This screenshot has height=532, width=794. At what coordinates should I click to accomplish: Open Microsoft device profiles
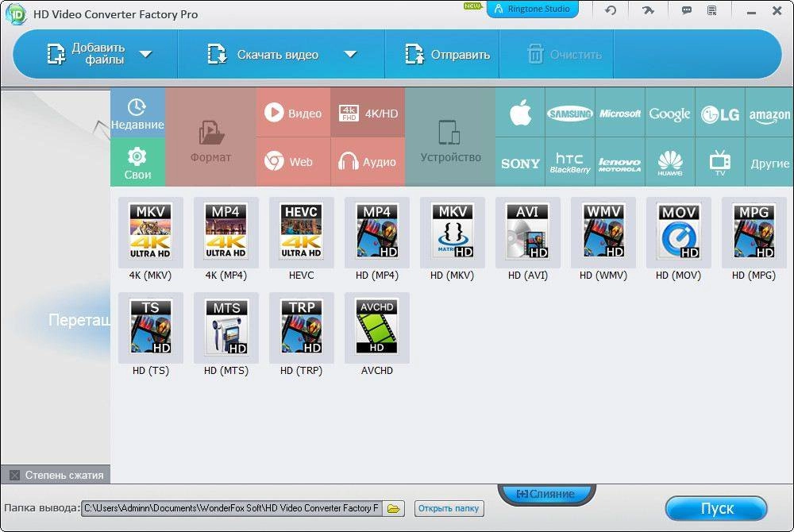click(x=620, y=113)
